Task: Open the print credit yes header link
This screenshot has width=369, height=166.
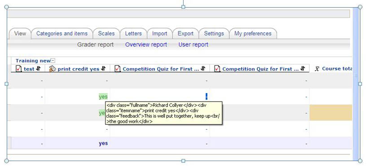Action: pos(79,69)
